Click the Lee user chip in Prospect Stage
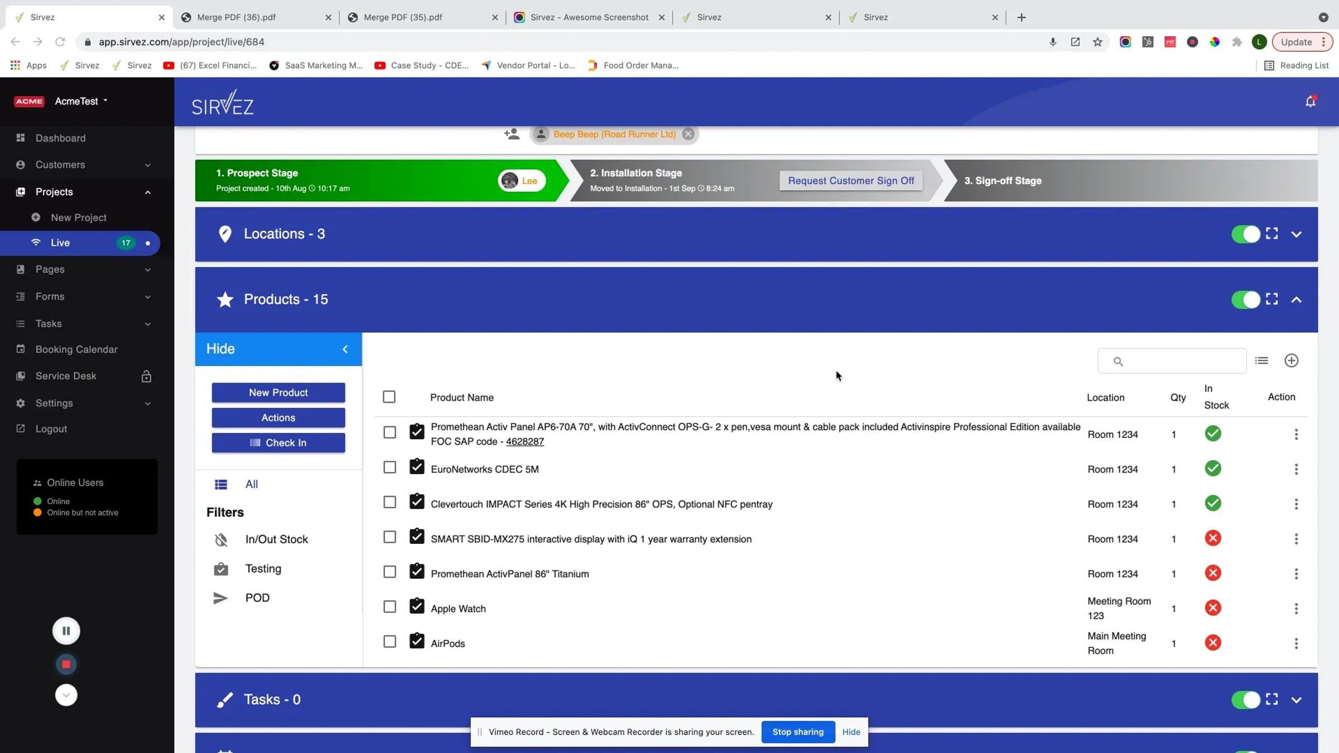Screen dimensions: 1339x753 (521, 181)
